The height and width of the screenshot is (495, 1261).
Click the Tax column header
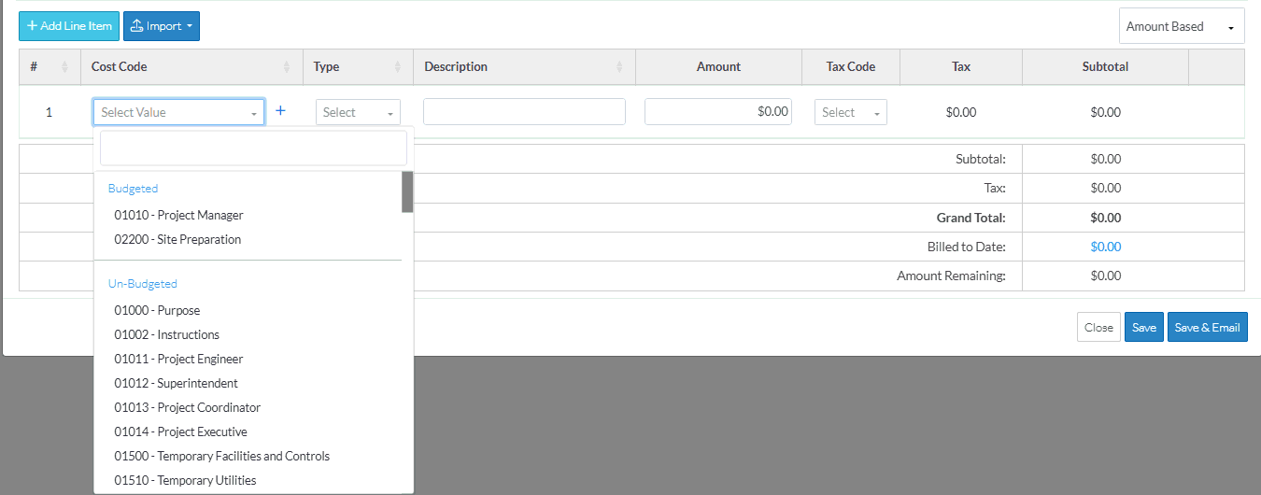[x=961, y=67]
